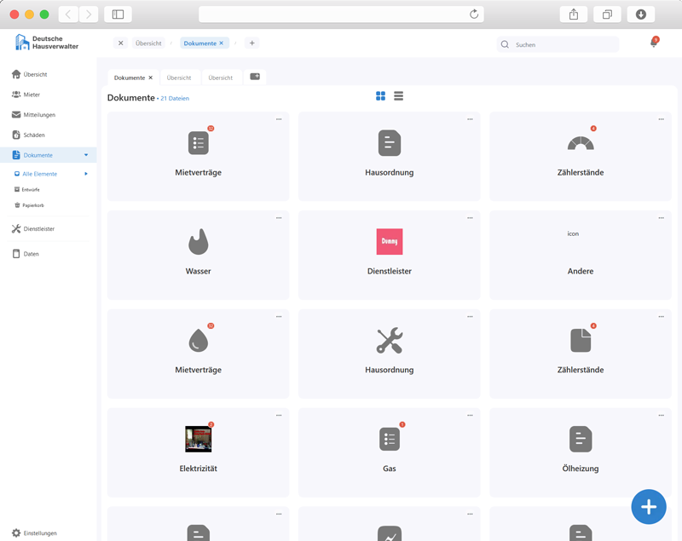Go to Schäden in the sidebar
The width and height of the screenshot is (682, 541).
point(34,135)
